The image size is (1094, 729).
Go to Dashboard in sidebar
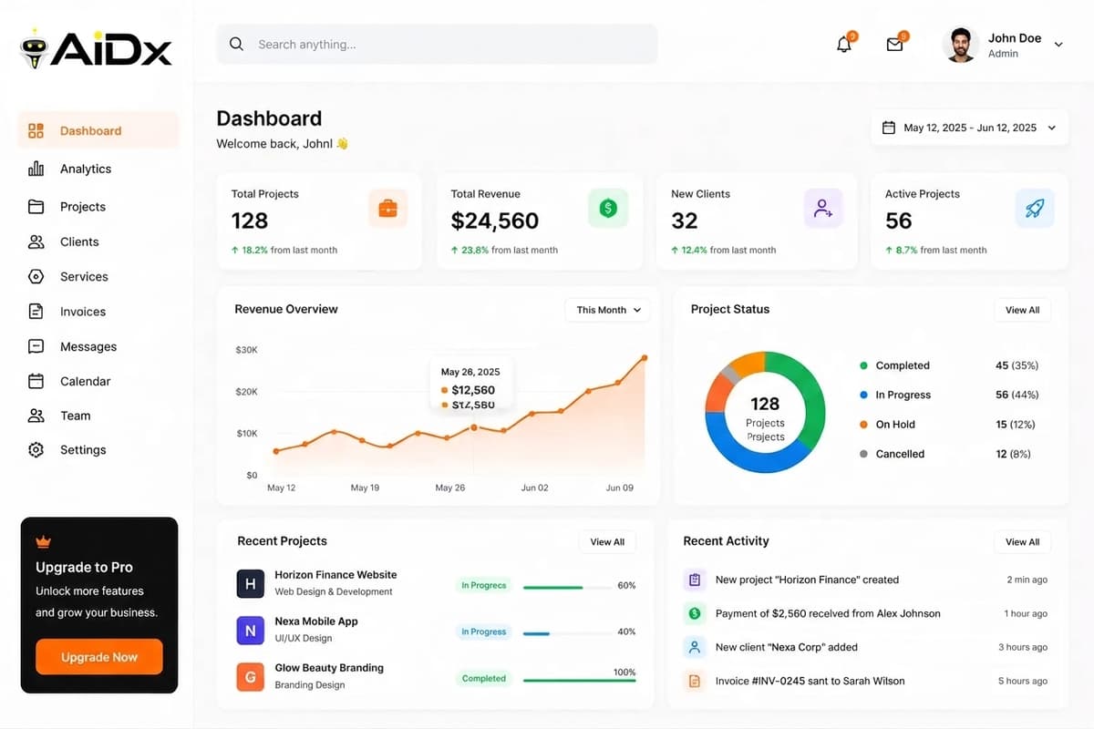tap(98, 130)
